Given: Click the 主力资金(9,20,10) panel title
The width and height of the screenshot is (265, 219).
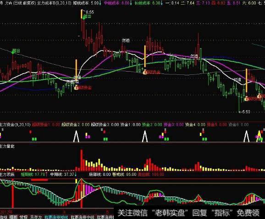Looking at the screenshot, I should [15, 125].
